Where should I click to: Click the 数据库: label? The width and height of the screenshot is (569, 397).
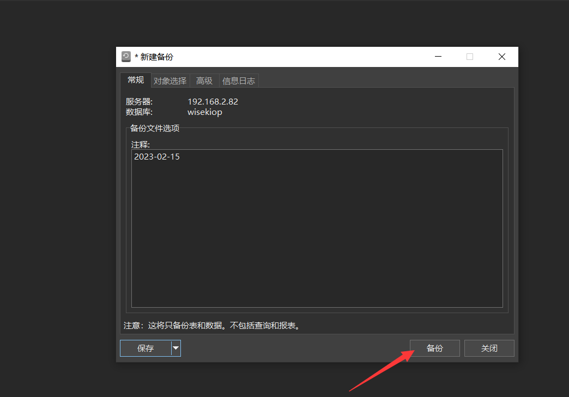pyautogui.click(x=139, y=112)
